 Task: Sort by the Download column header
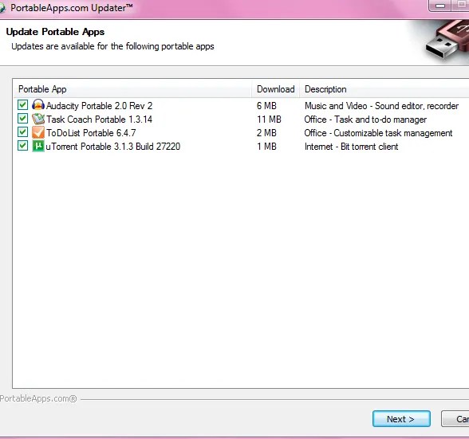(x=275, y=89)
